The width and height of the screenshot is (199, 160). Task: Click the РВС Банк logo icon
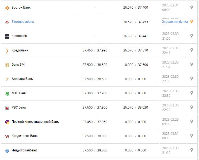tap(7, 108)
